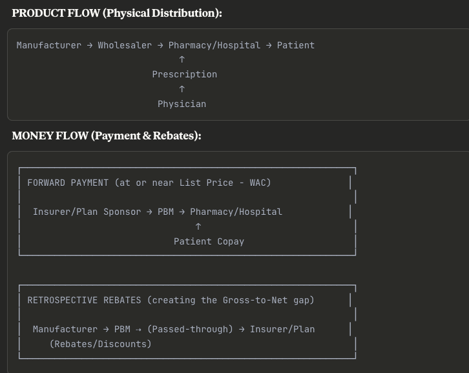Click PBM in the forward payment box

point(165,212)
